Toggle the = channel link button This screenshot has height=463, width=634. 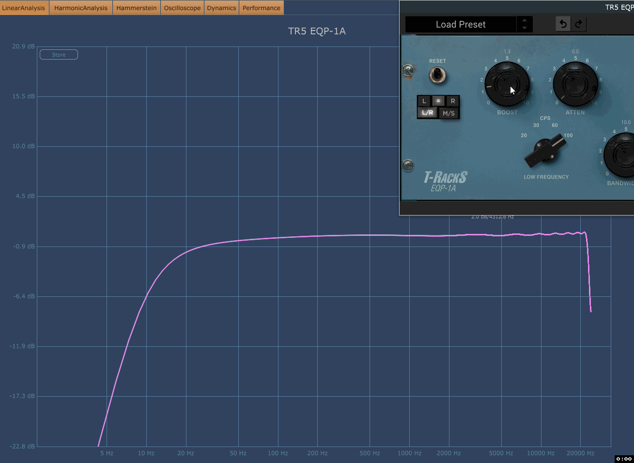pos(438,101)
